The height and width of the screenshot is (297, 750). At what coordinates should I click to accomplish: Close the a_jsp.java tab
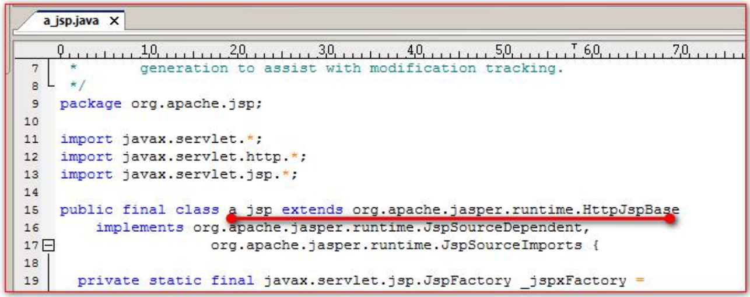114,21
